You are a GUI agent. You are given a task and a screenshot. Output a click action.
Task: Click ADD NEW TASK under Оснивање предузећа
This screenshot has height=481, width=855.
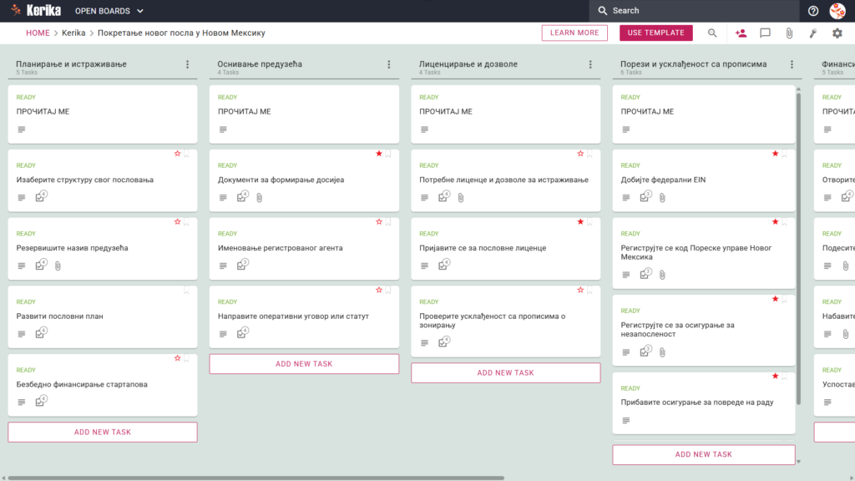tap(304, 364)
